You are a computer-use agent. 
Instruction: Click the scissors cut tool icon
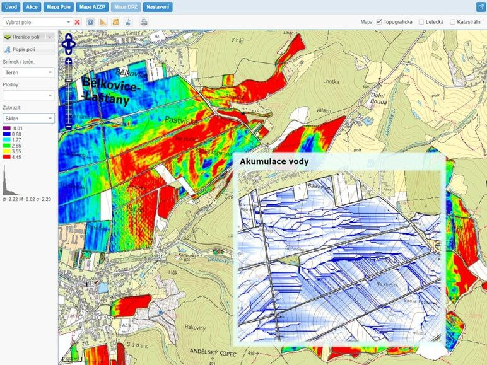point(128,22)
